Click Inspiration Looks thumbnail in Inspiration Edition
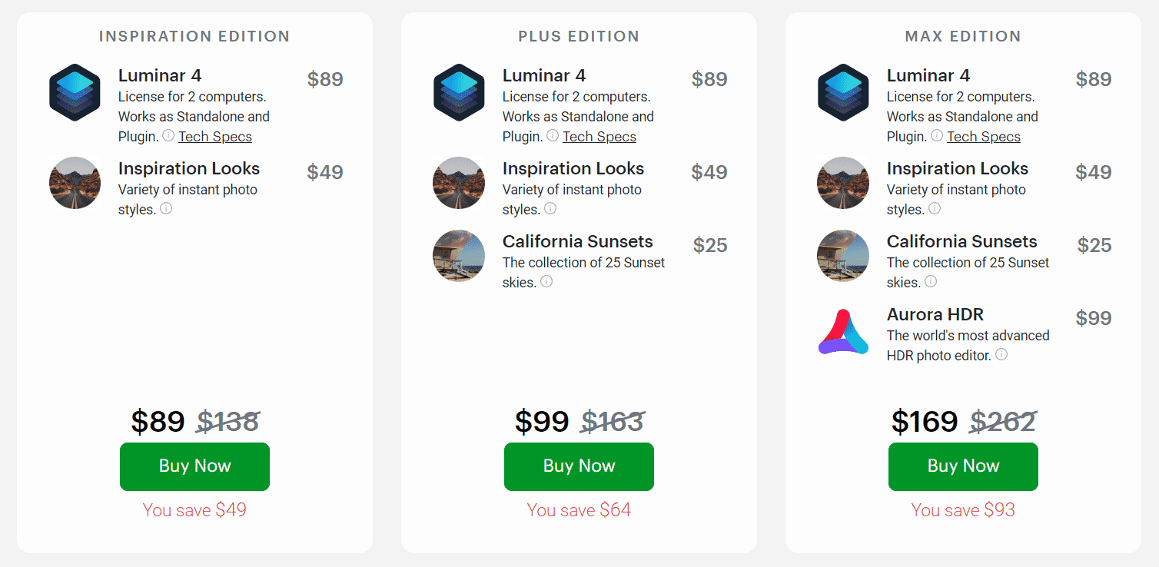Screen dimensions: 1159x567 point(75,183)
